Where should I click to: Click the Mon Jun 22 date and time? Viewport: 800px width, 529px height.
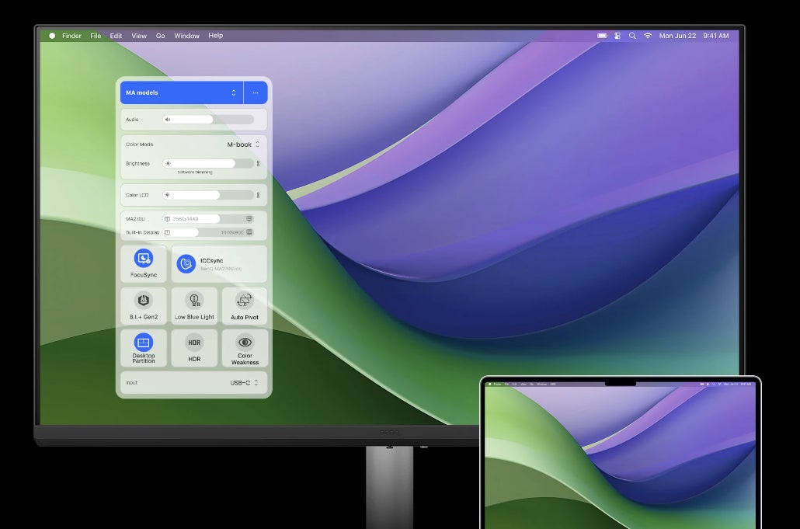pyautogui.click(x=694, y=36)
